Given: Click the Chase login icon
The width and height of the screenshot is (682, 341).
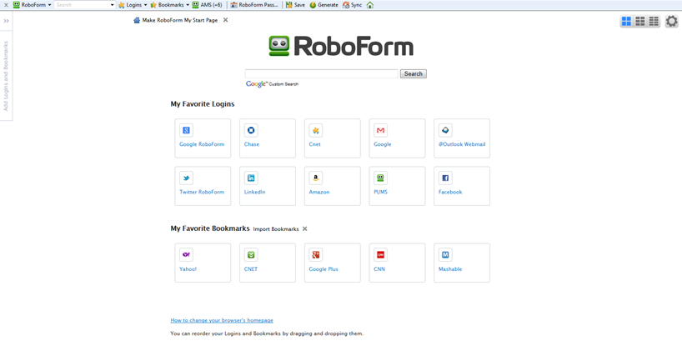Looking at the screenshot, I should click(251, 131).
